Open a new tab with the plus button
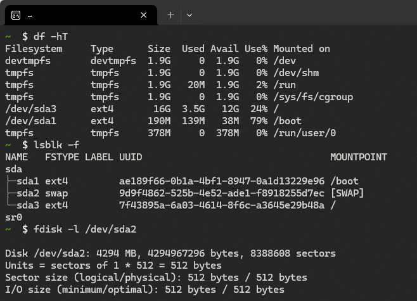The image size is (417, 301). point(170,14)
